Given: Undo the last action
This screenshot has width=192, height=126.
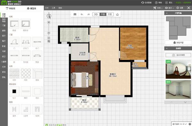Looking at the screenshot, I should [82, 14].
